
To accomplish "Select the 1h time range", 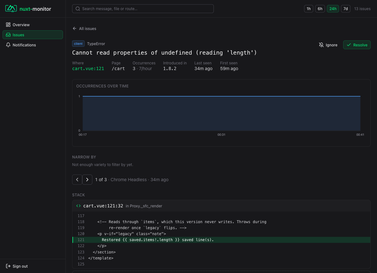I will point(309,9).
